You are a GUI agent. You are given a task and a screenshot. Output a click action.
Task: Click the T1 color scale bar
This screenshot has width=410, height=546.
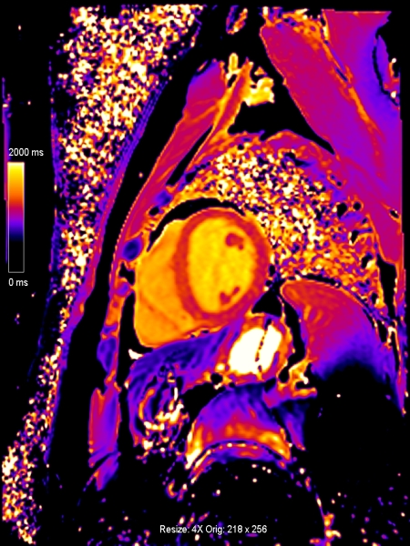[x=16, y=217]
